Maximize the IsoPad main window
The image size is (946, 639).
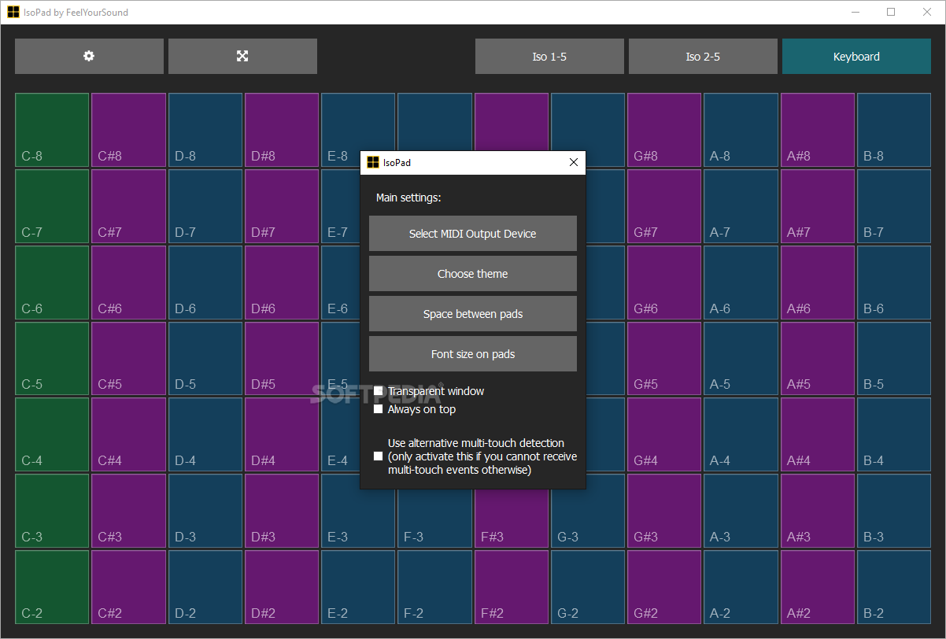click(x=891, y=12)
